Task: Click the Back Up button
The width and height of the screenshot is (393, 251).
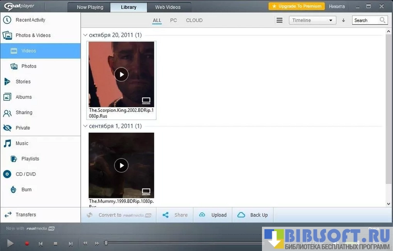Action: click(x=253, y=215)
